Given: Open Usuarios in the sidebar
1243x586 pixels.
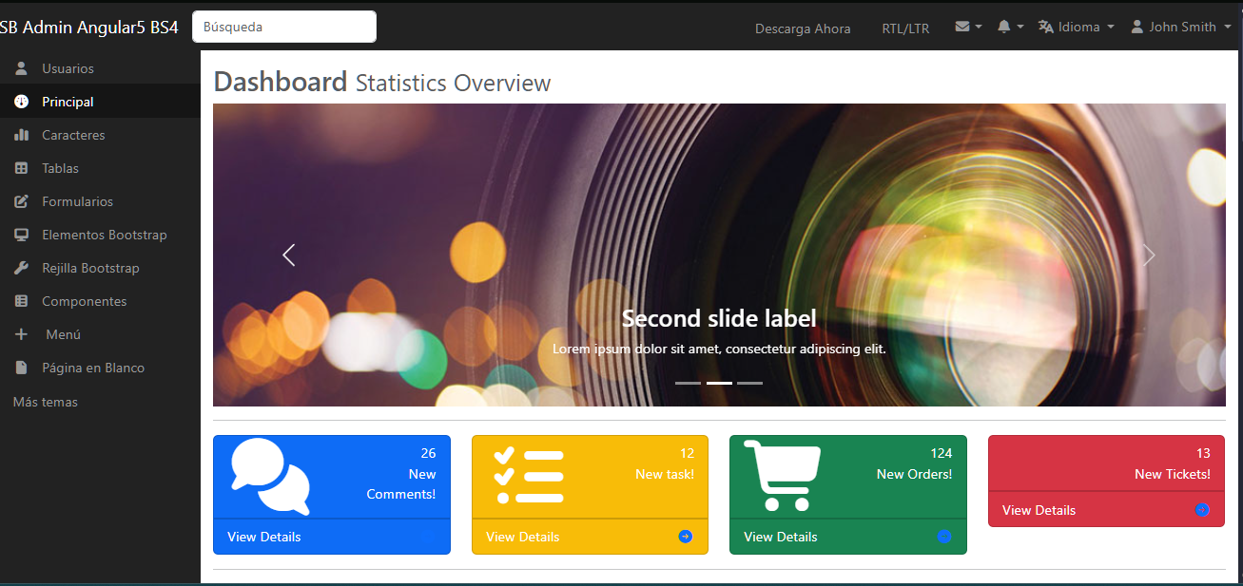Looking at the screenshot, I should point(100,68).
